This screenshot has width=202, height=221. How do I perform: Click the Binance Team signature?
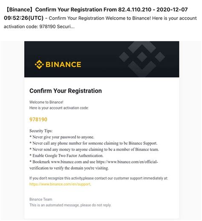pos(41,199)
